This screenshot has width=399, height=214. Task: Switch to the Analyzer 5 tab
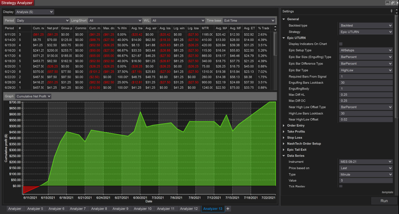(x=35, y=209)
